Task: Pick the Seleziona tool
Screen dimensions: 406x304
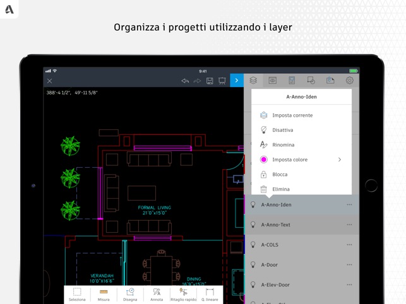Action: tap(77, 295)
